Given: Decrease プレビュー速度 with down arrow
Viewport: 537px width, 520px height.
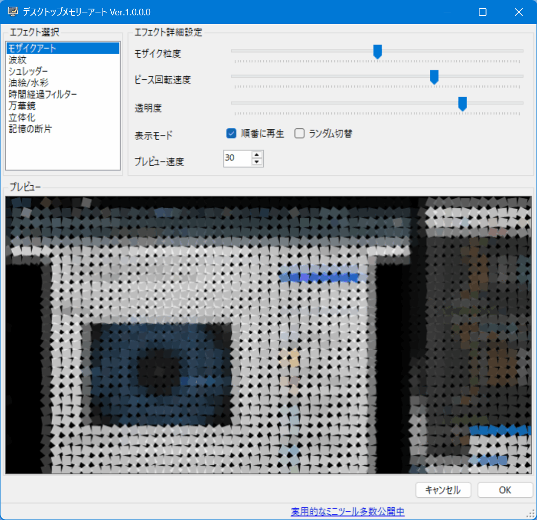Looking at the screenshot, I should [x=257, y=162].
